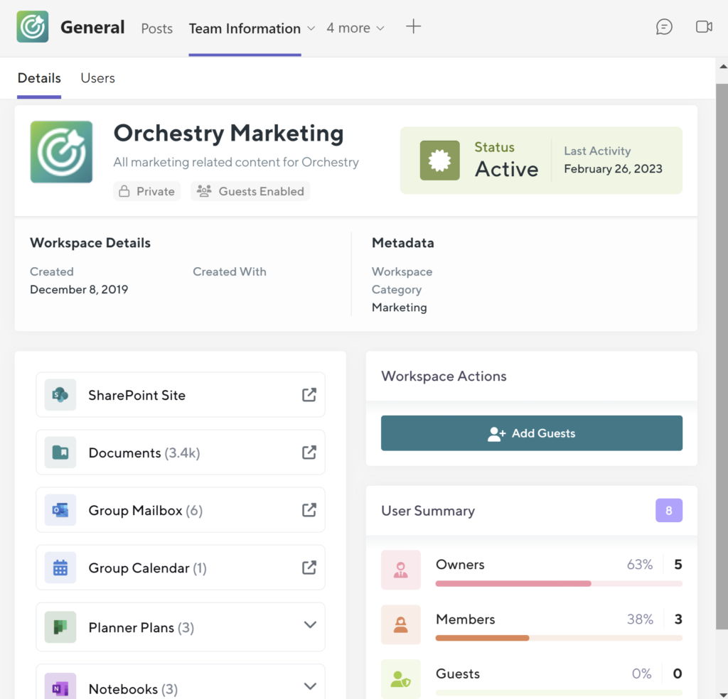The width and height of the screenshot is (728, 699).
Task: Click the Orchestry Marketing heading
Action: [x=228, y=134]
